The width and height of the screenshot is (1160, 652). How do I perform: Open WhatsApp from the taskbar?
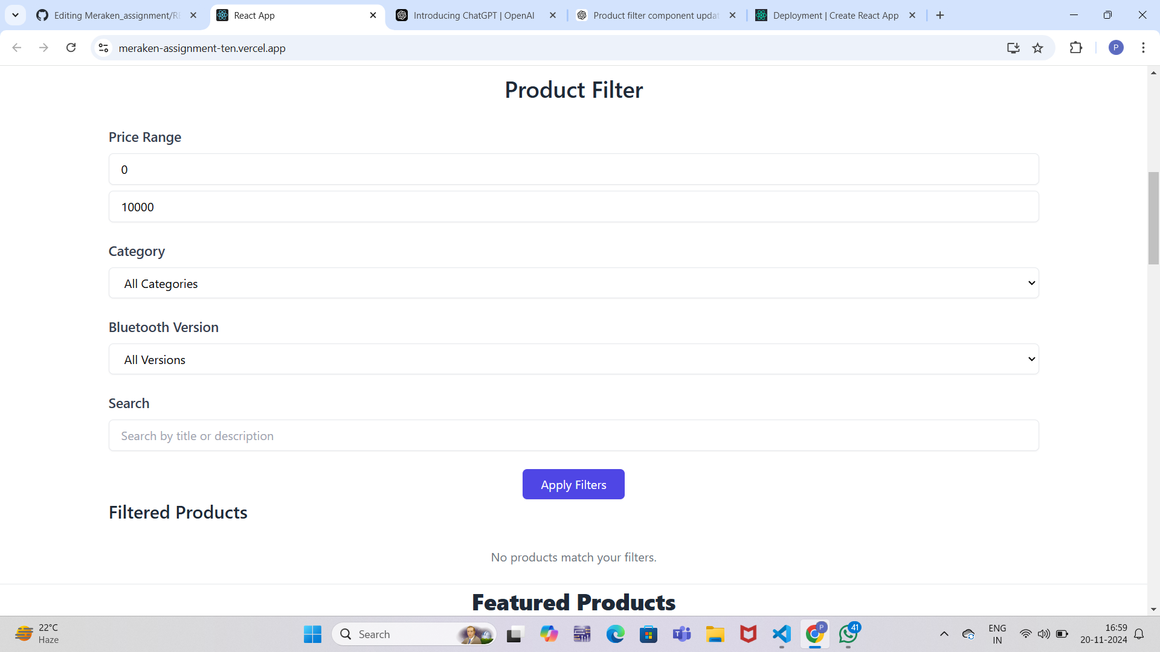click(848, 634)
